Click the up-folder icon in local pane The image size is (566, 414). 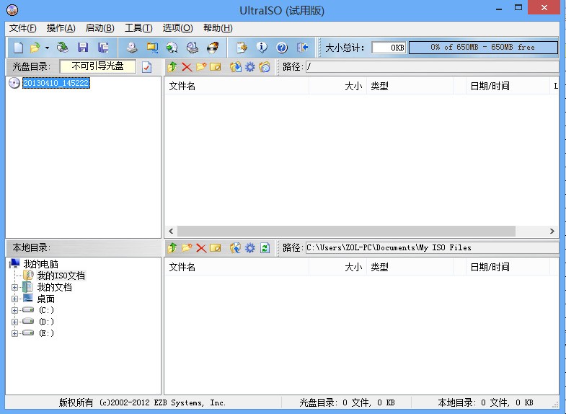click(x=172, y=248)
